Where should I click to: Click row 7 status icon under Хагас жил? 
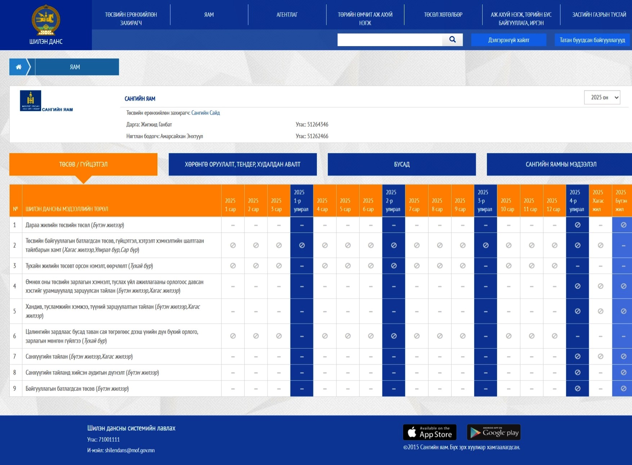click(x=600, y=357)
